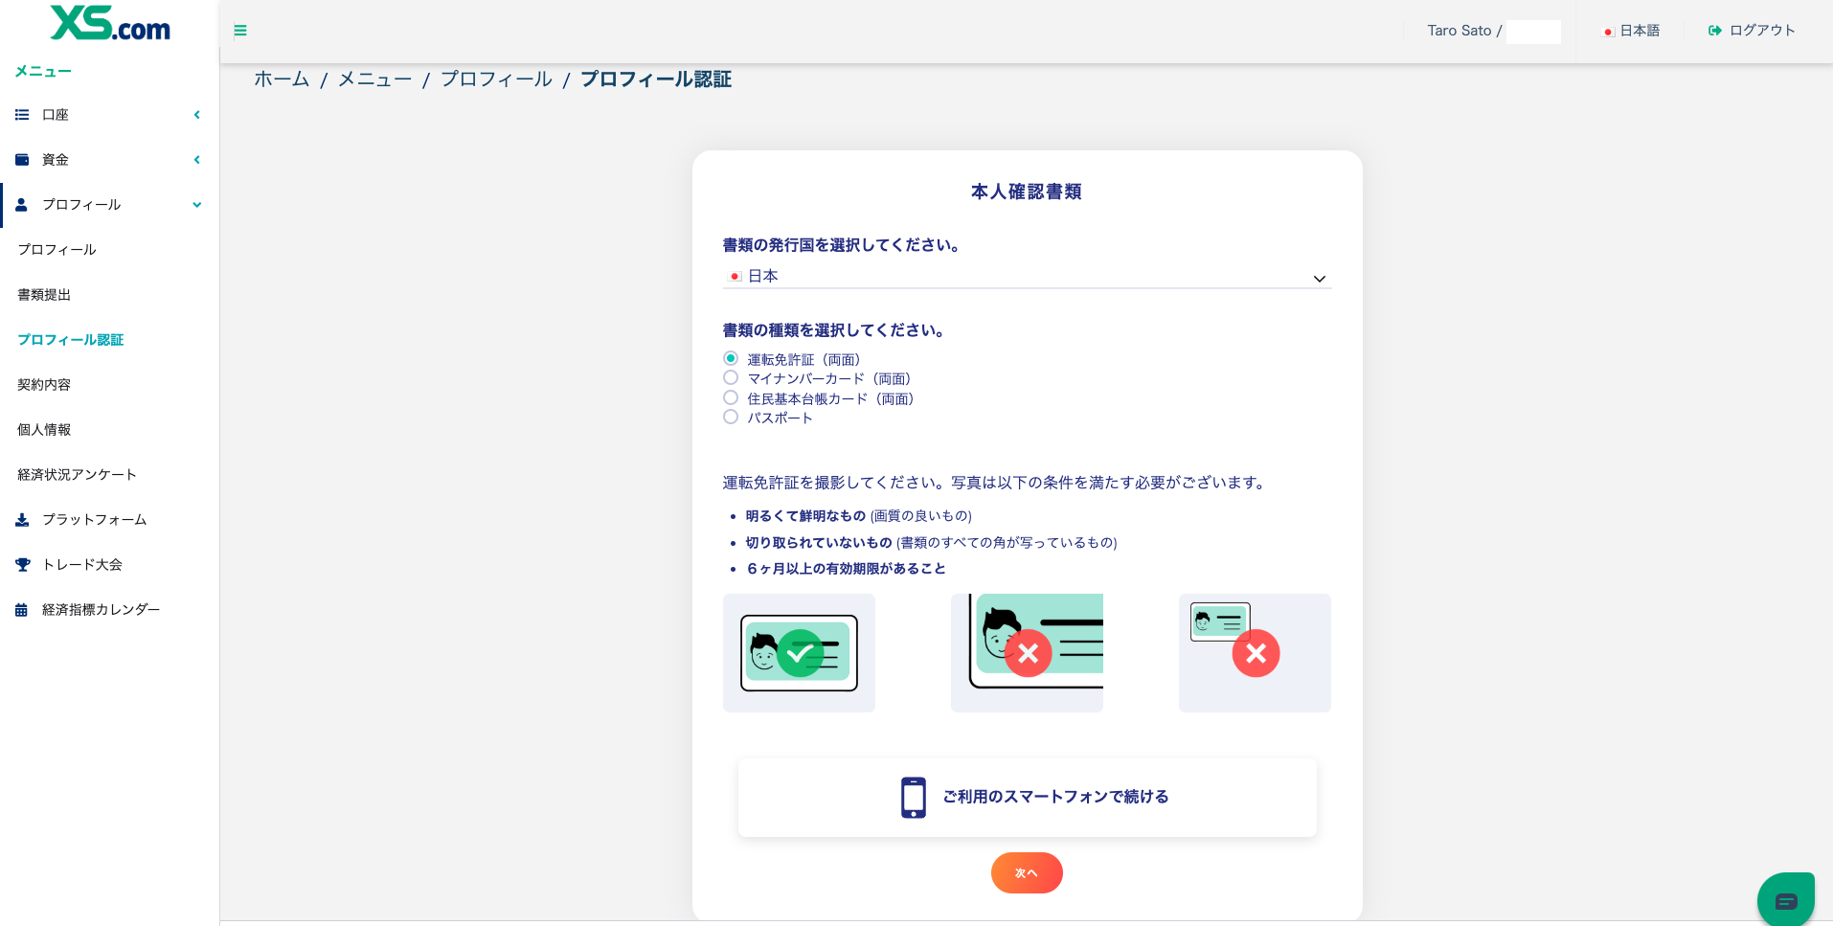Image resolution: width=1833 pixels, height=926 pixels.
Task: Click the ホーム breadcrumb link
Action: [282, 79]
